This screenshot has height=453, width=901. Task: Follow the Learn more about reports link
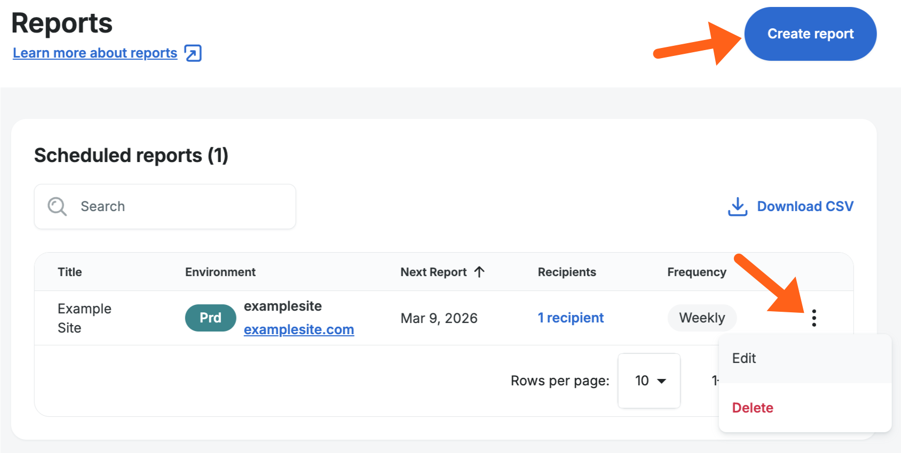click(x=95, y=53)
